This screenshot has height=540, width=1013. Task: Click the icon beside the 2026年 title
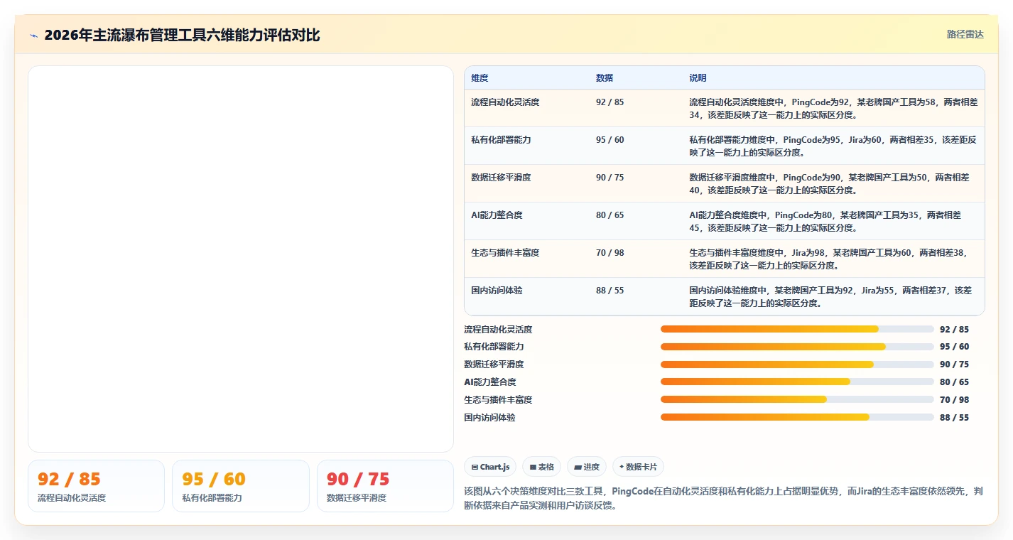pyautogui.click(x=33, y=36)
